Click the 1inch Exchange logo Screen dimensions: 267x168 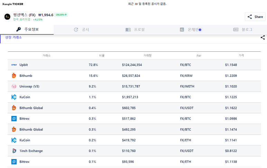(x=14, y=151)
